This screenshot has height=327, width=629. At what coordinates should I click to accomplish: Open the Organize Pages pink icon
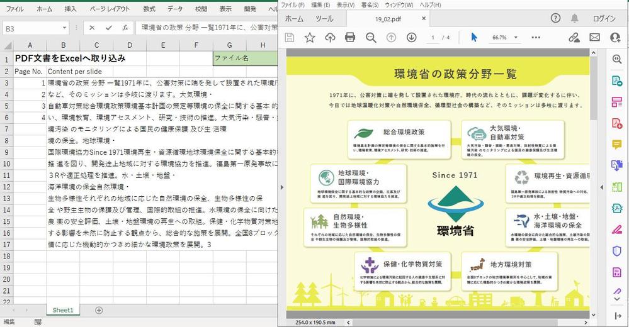[x=617, y=102]
